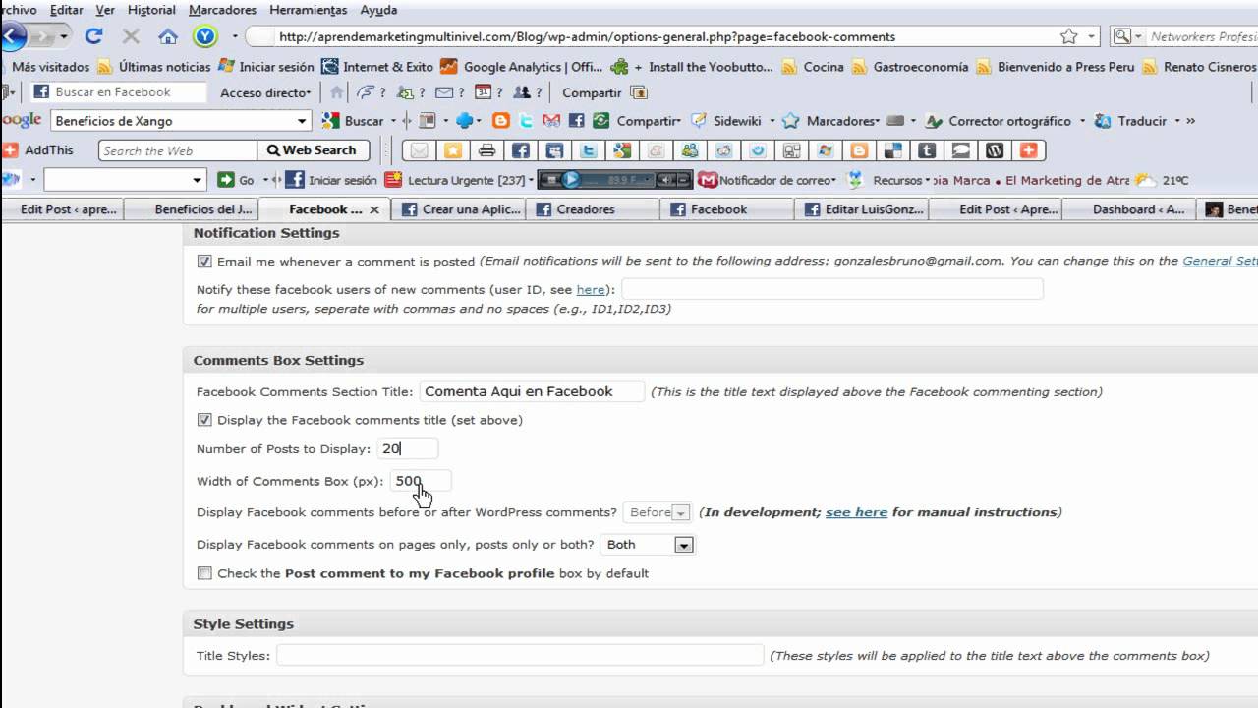This screenshot has height=708, width=1258.
Task: Open Google Analytics bookmark
Action: (521, 67)
